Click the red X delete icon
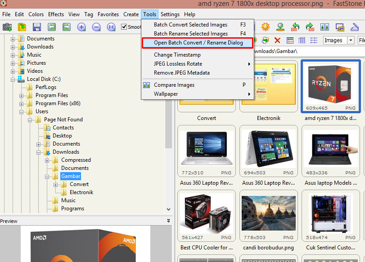The image size is (365, 262). (x=277, y=40)
